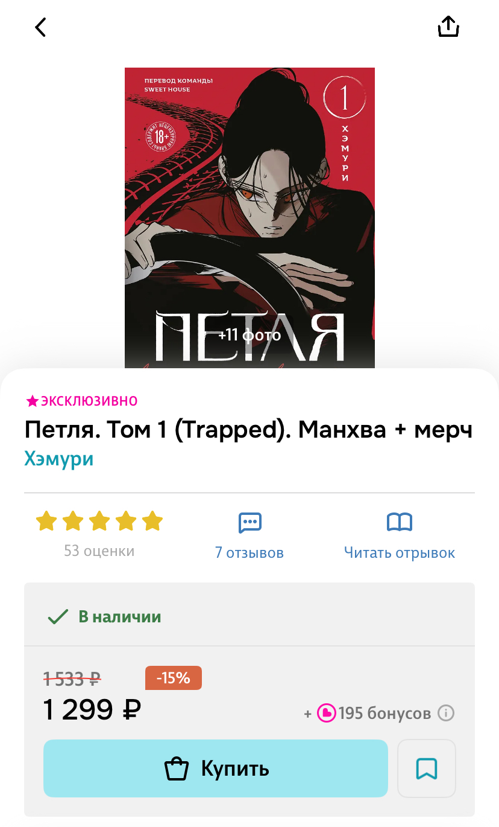499x827 pixels.
Task: Click the pink heart bonus icon
Action: [x=326, y=714]
